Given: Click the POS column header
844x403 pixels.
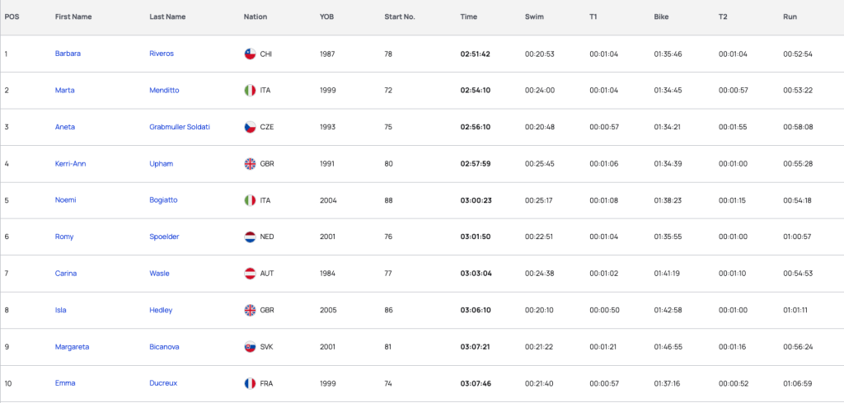Looking at the screenshot, I should point(12,16).
